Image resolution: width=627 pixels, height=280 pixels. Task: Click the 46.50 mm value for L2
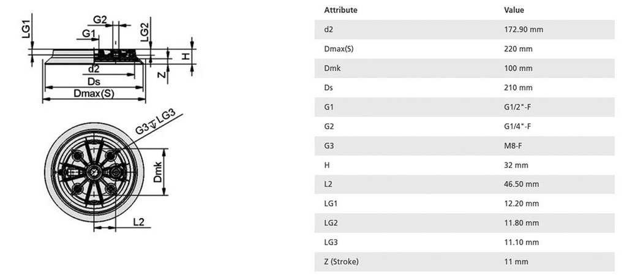(521, 184)
